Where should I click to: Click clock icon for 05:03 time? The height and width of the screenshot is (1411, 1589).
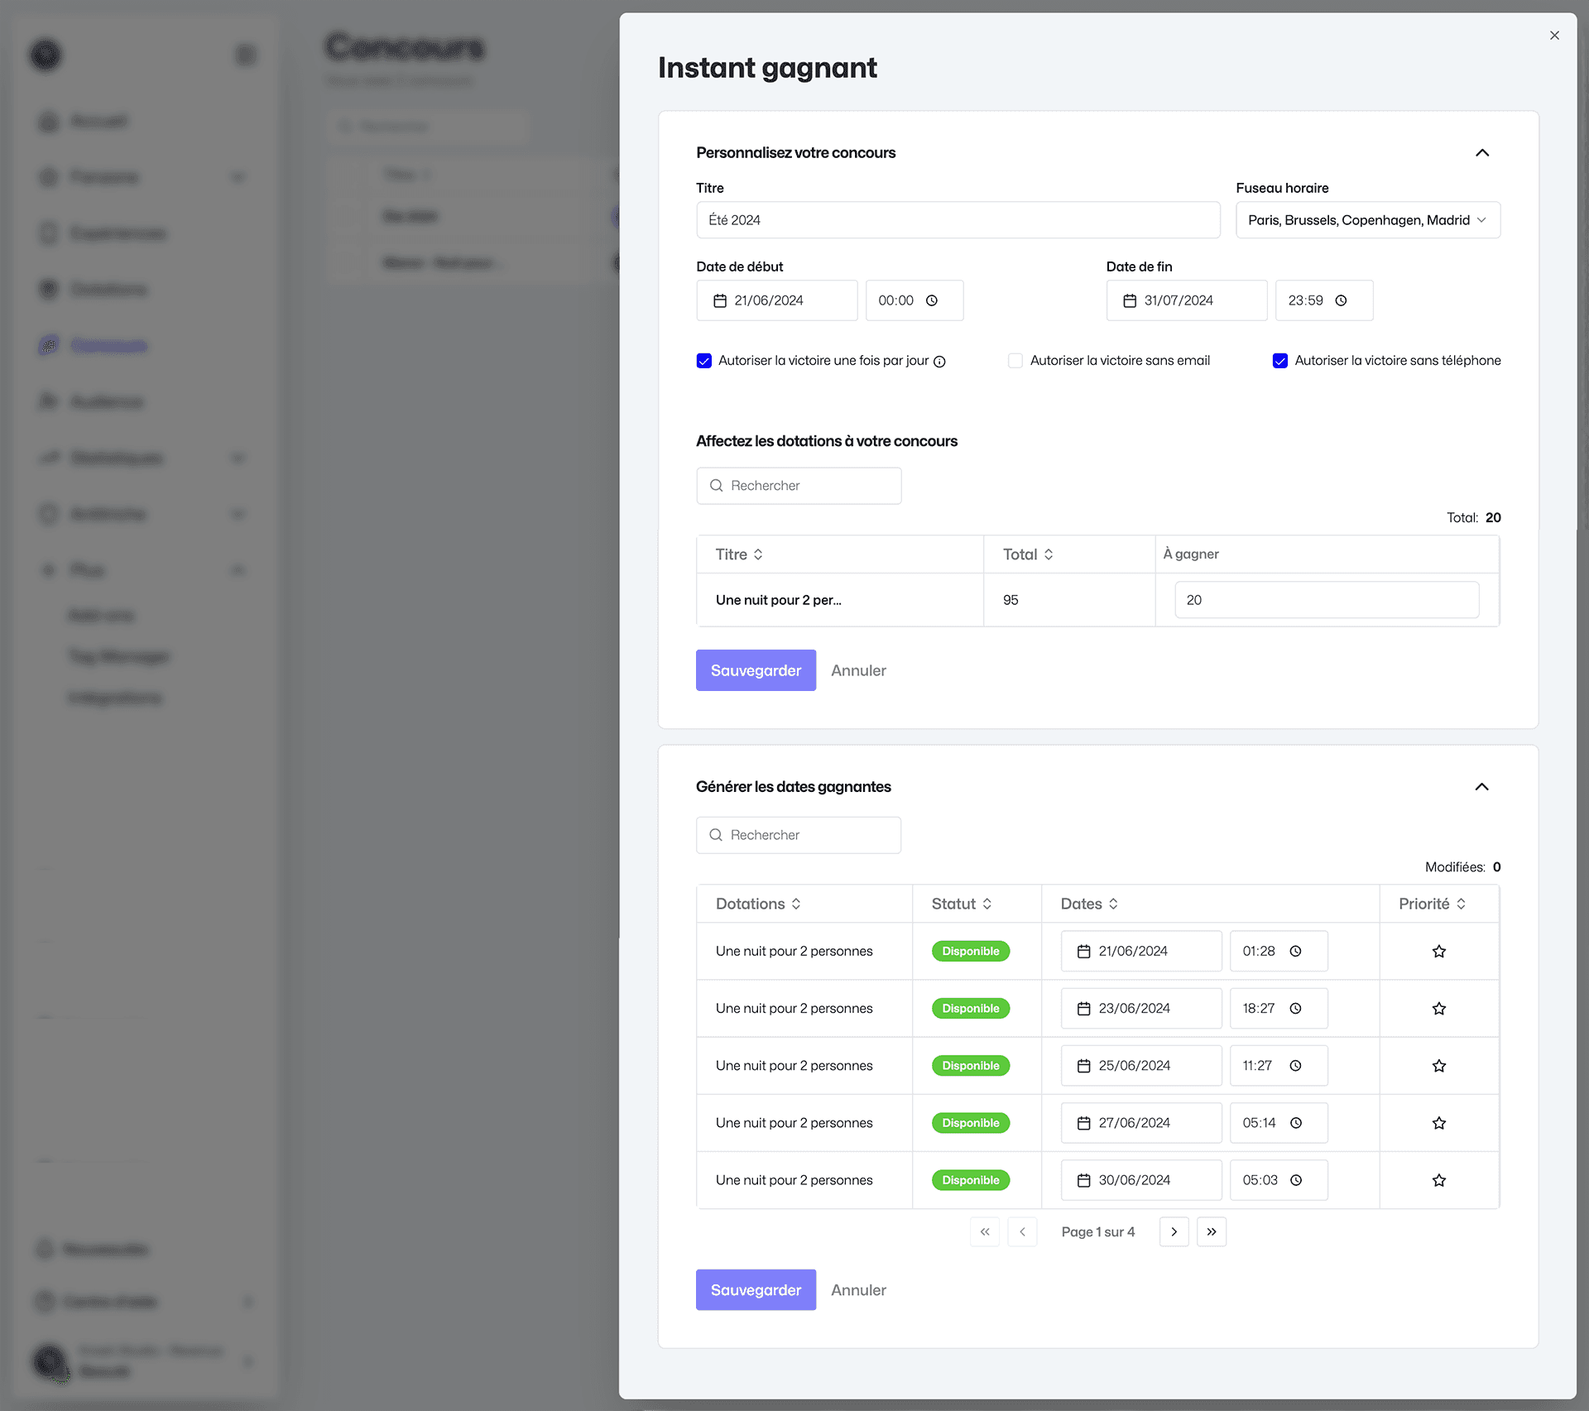coord(1296,1180)
